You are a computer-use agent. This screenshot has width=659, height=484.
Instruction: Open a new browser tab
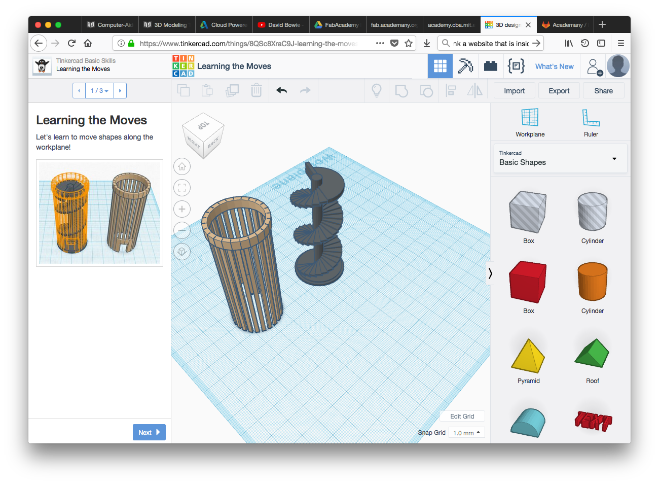click(602, 24)
